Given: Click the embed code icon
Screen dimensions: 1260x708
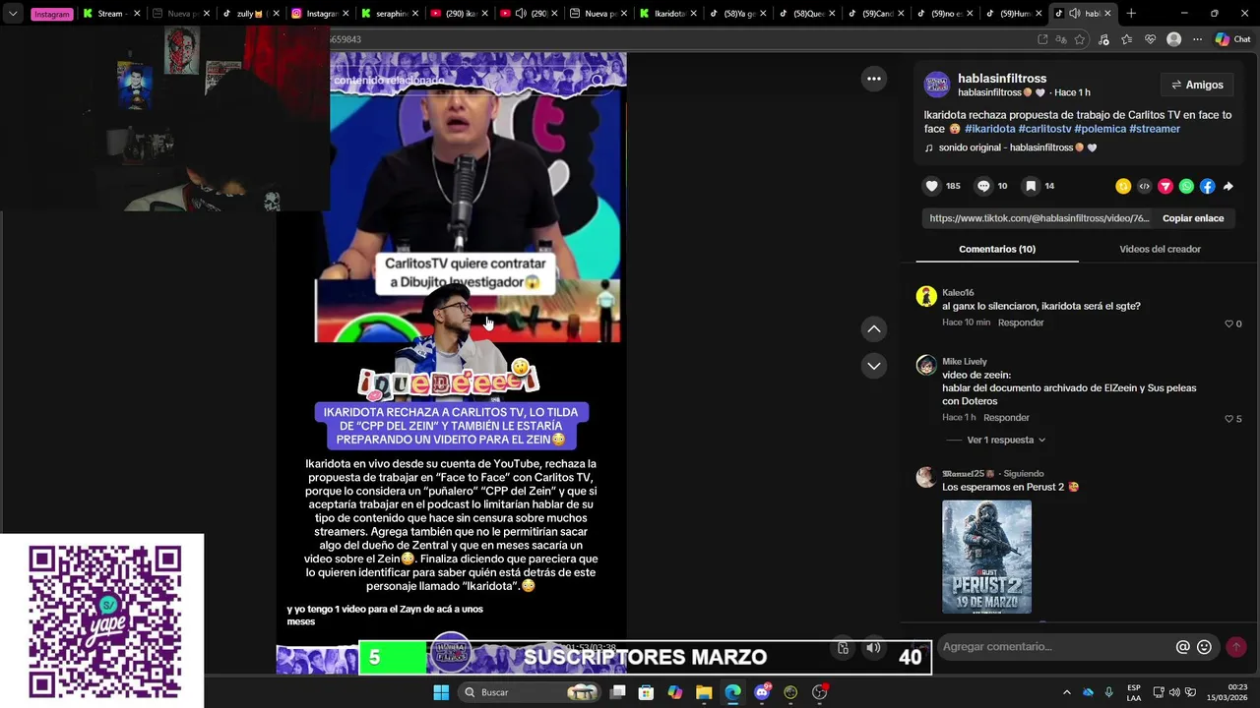Looking at the screenshot, I should coord(1144,186).
